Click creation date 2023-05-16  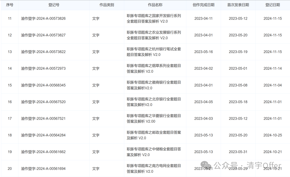point(204,52)
